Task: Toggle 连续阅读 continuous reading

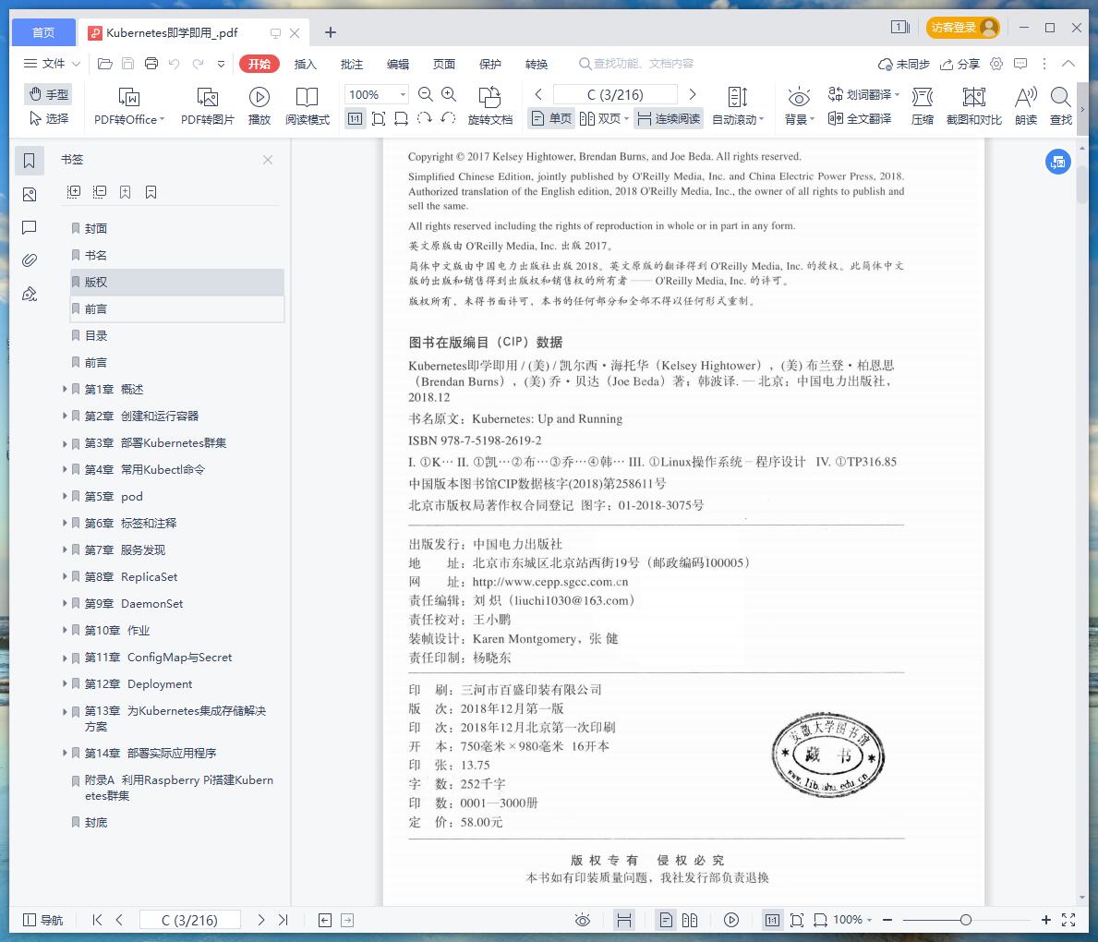Action: click(669, 118)
